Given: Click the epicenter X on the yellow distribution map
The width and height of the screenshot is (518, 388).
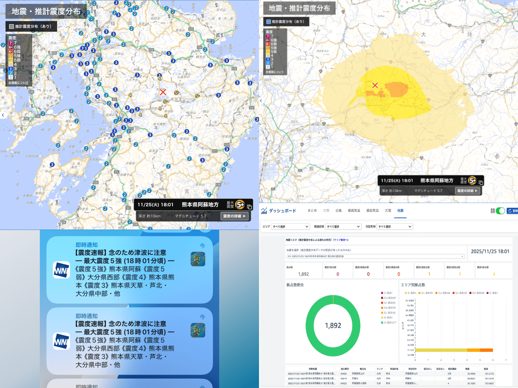Looking at the screenshot, I should pos(375,86).
